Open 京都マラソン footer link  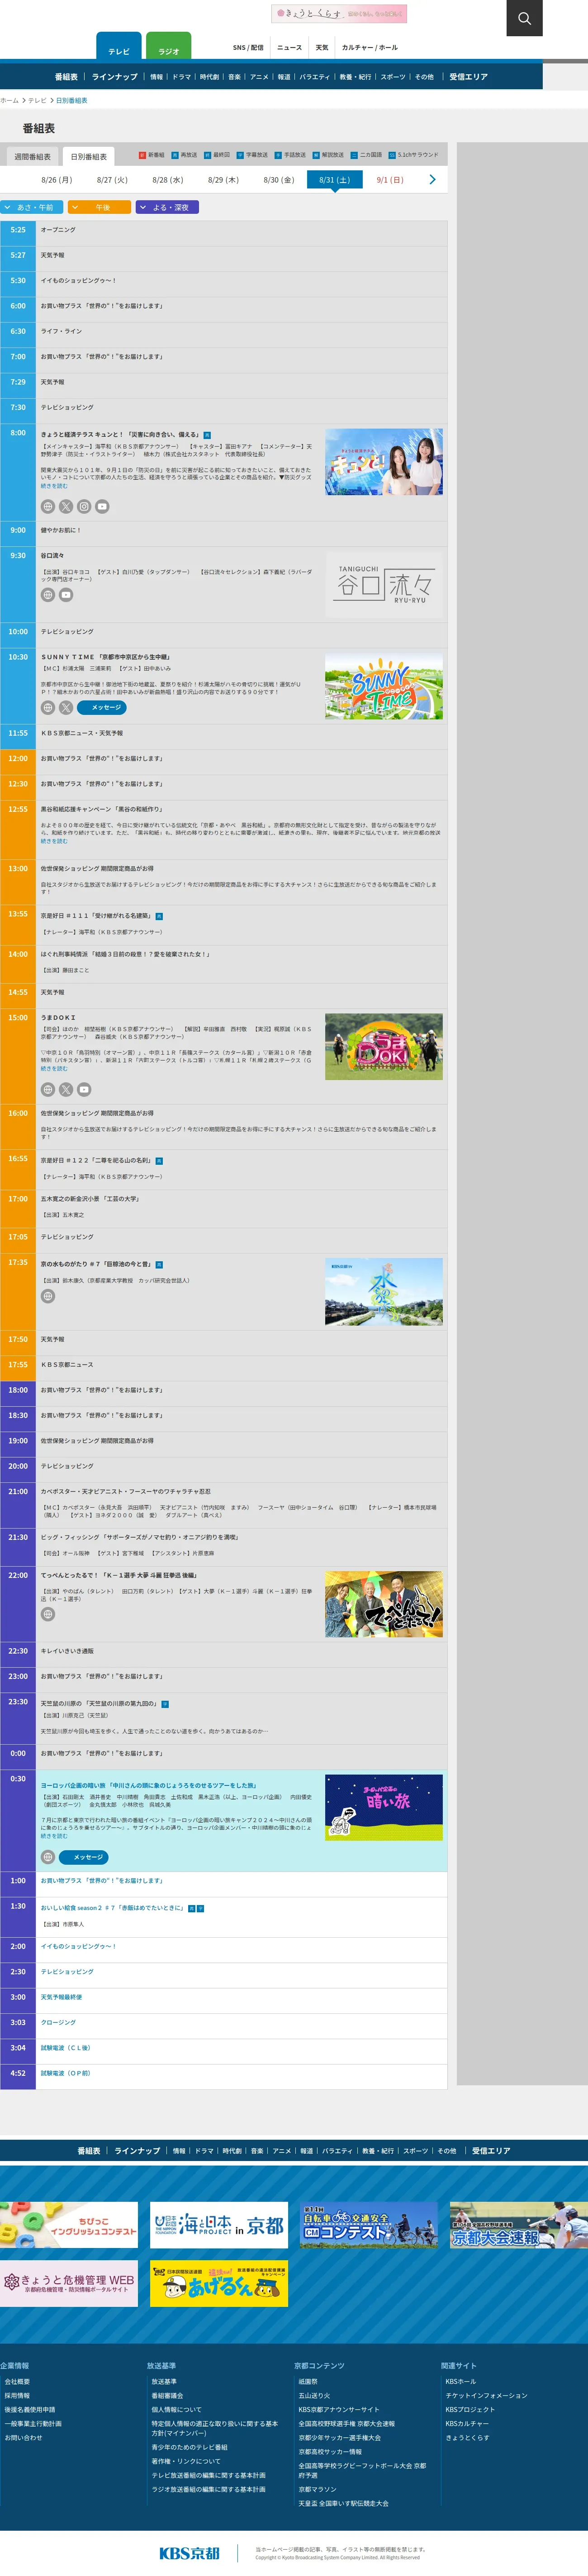[318, 2490]
